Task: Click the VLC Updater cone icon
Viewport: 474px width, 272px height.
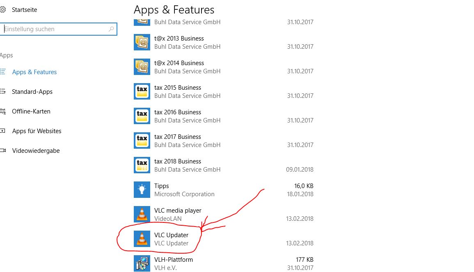Action: click(142, 239)
